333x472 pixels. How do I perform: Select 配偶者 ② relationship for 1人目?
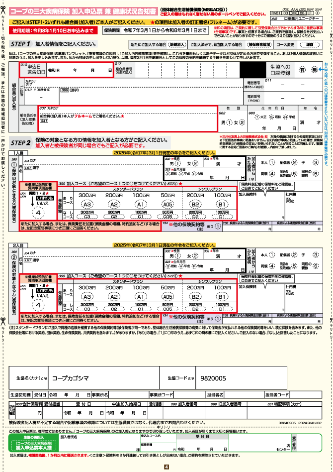tap(294, 162)
